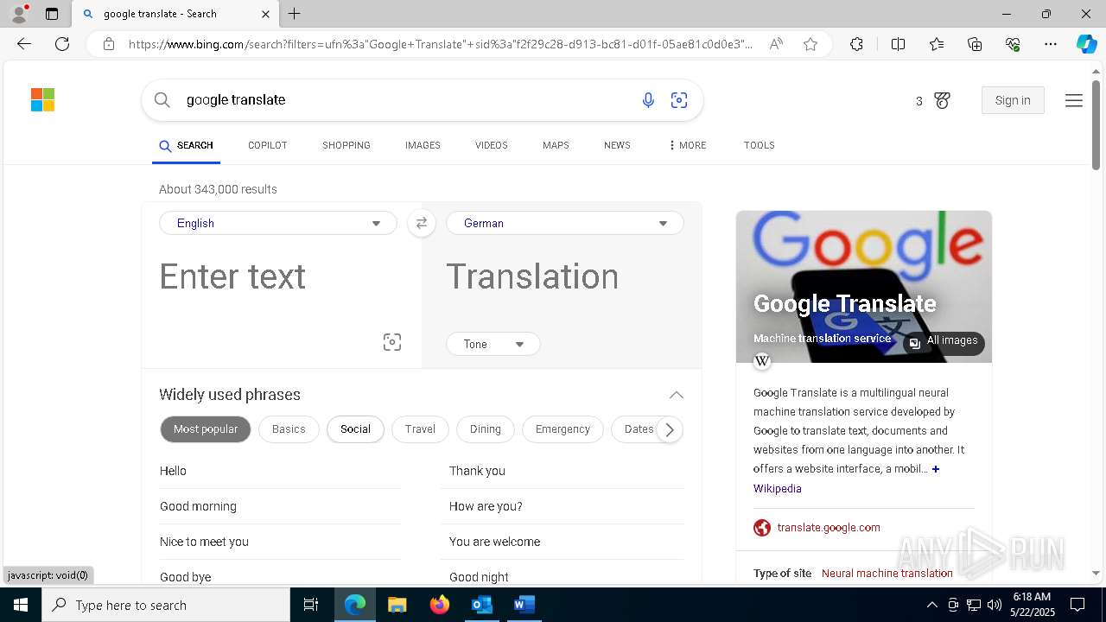Switch to the COPILOT tab
The height and width of the screenshot is (622, 1106).
click(x=268, y=145)
